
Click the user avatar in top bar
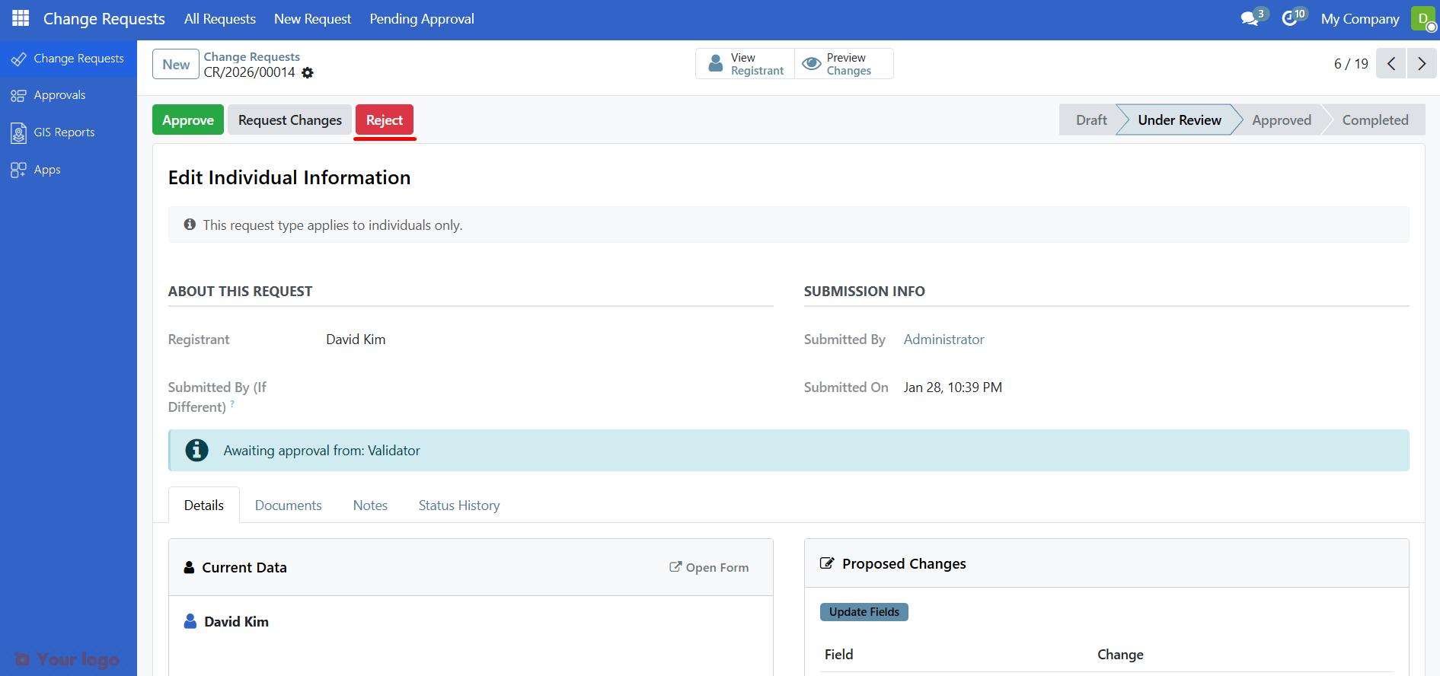click(1422, 19)
